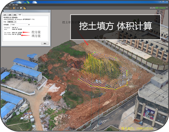The image size is (169, 132).
Task: Activate the hand pan tool
Action: click(x=14, y=8)
